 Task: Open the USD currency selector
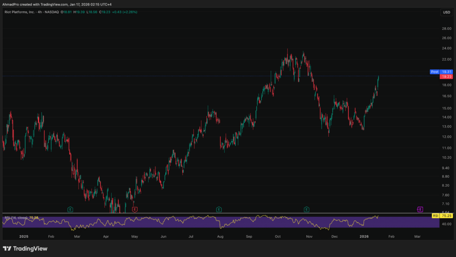(x=446, y=12)
